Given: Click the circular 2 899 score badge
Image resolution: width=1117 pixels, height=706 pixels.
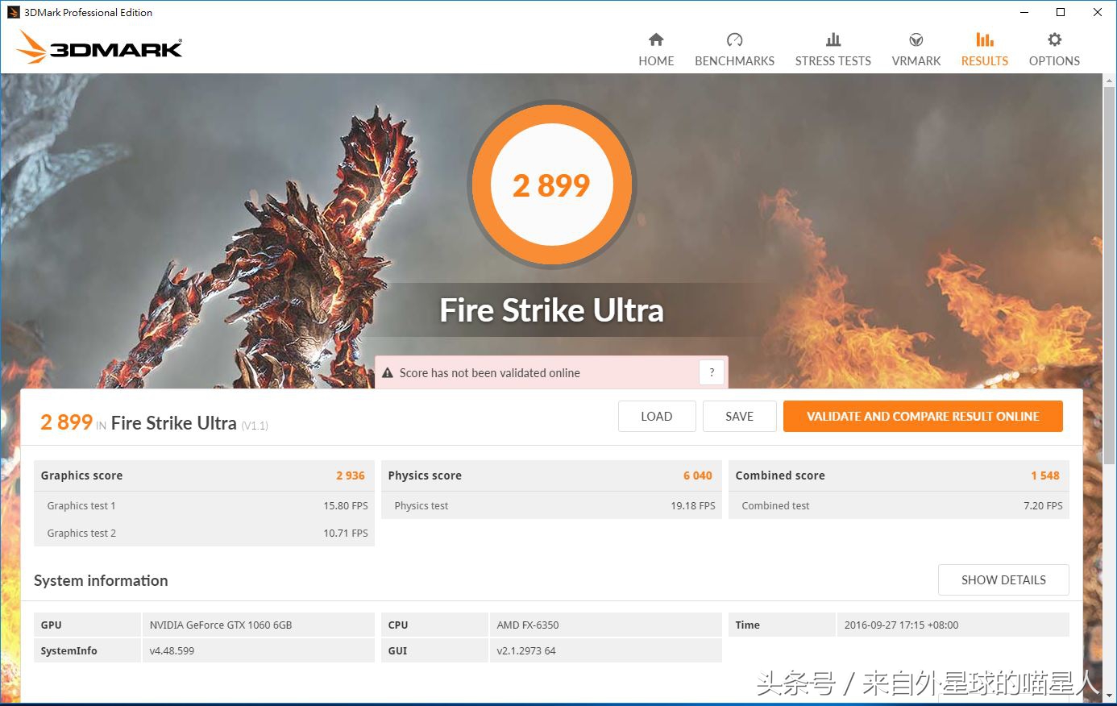Looking at the screenshot, I should pos(551,185).
